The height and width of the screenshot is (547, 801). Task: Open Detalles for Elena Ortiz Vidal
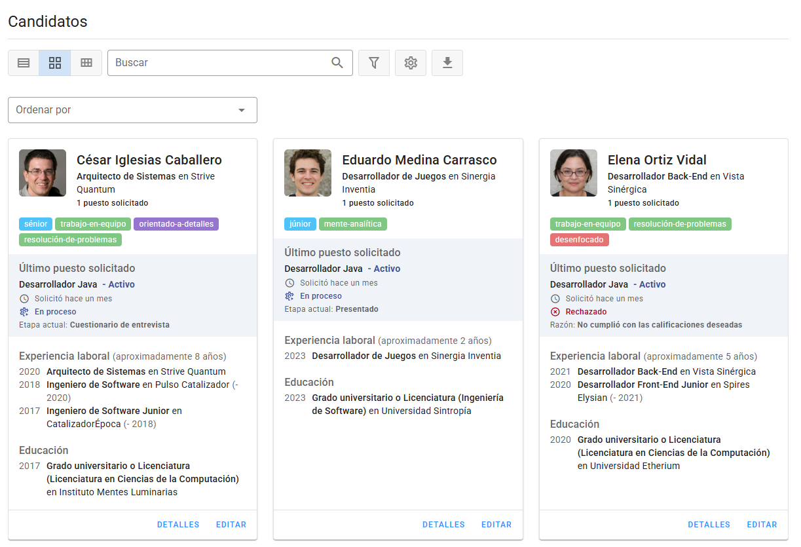pyautogui.click(x=709, y=525)
